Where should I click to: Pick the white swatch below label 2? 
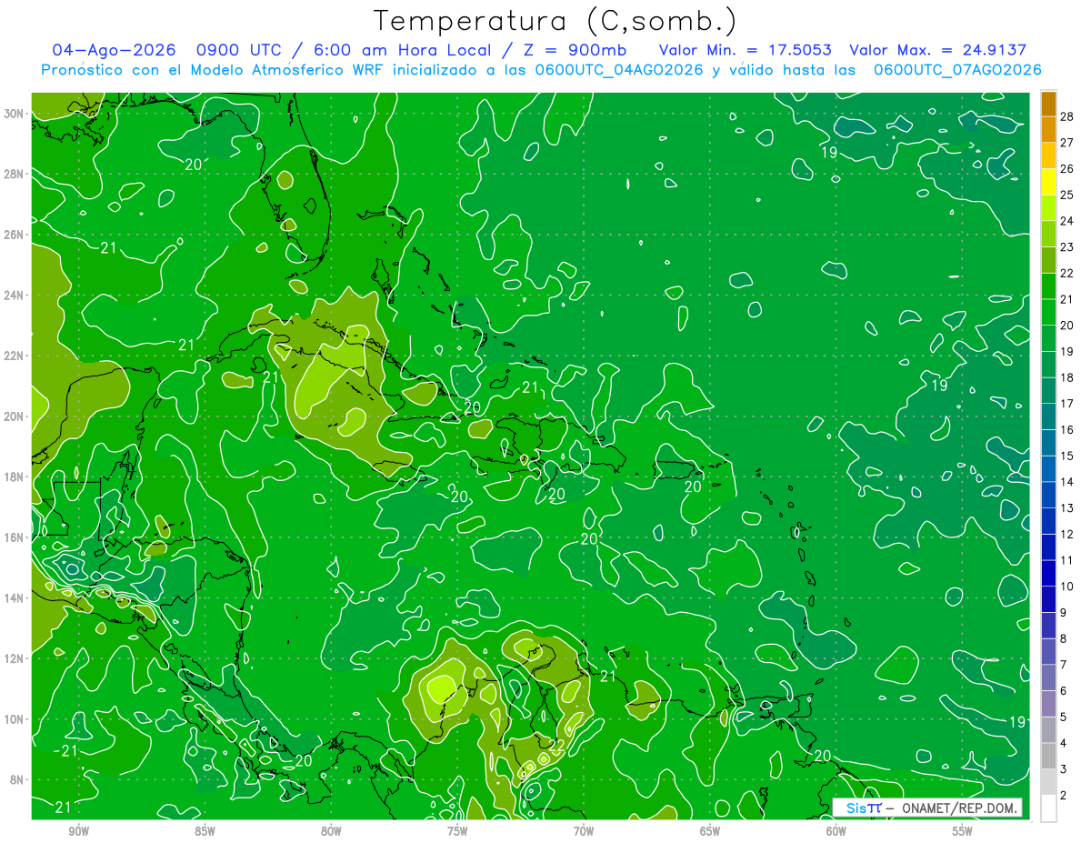[x=1048, y=808]
